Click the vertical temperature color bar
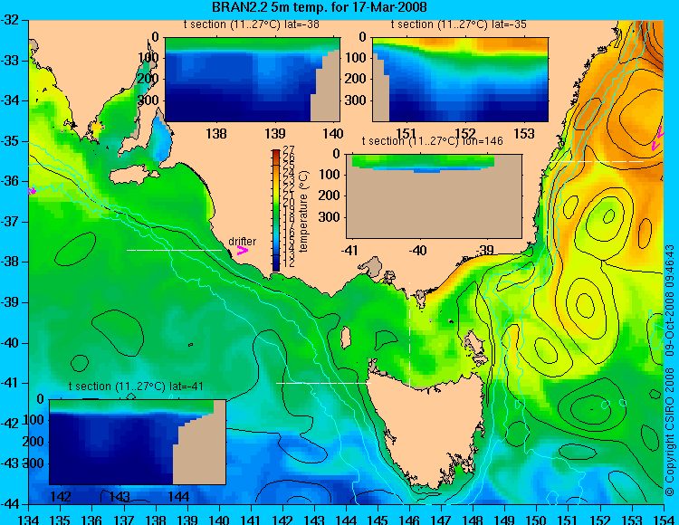Screen dimensions: 679x525 [276, 210]
